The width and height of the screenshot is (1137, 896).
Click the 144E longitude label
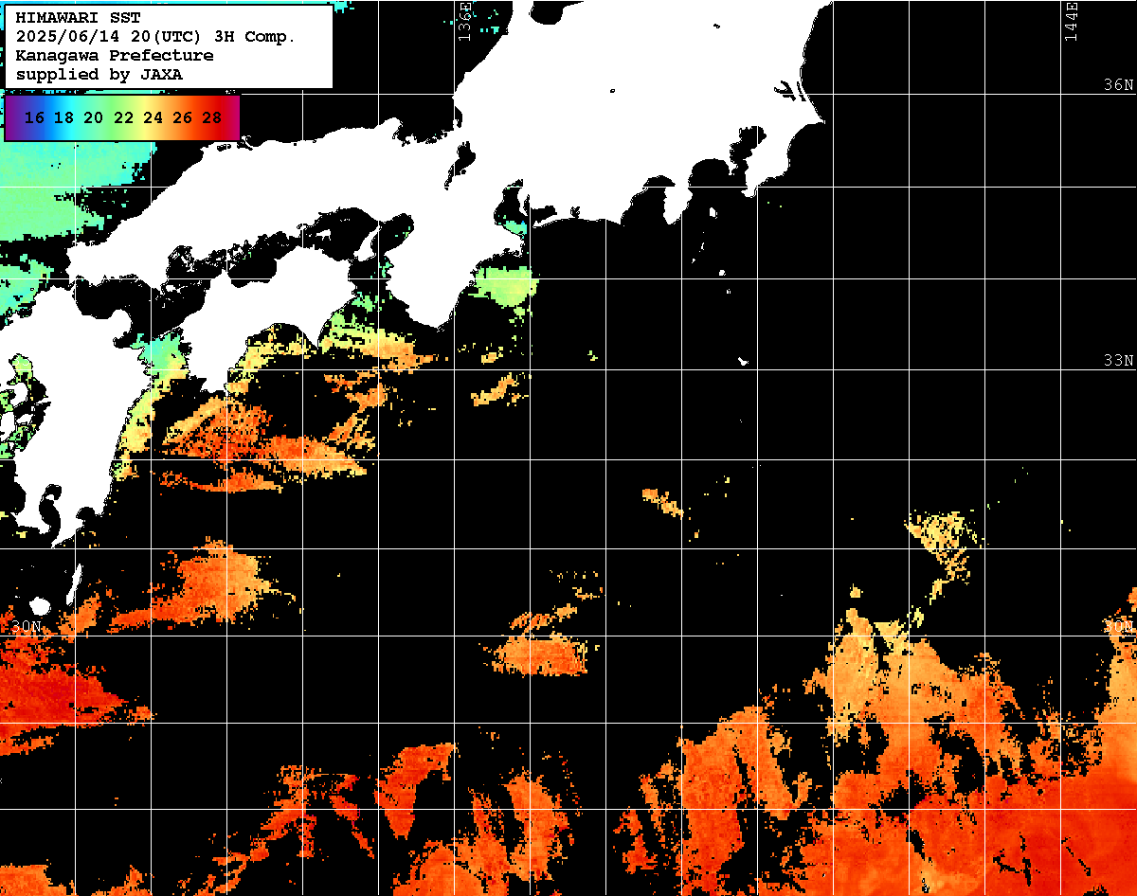(1072, 22)
